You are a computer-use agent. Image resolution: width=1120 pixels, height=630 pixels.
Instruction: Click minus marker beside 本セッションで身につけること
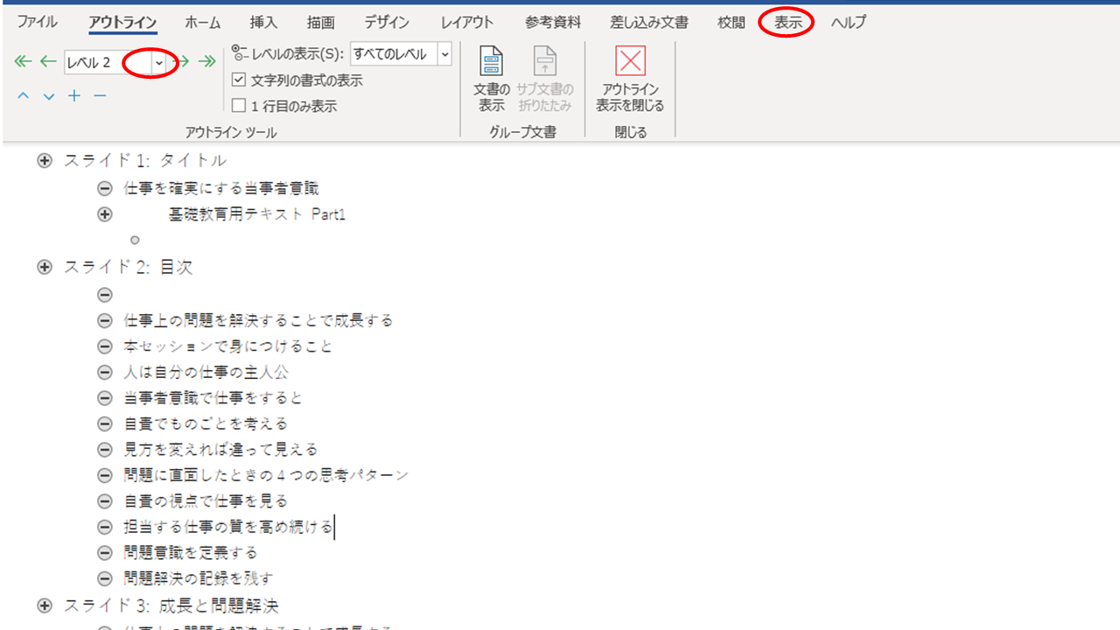click(x=105, y=346)
